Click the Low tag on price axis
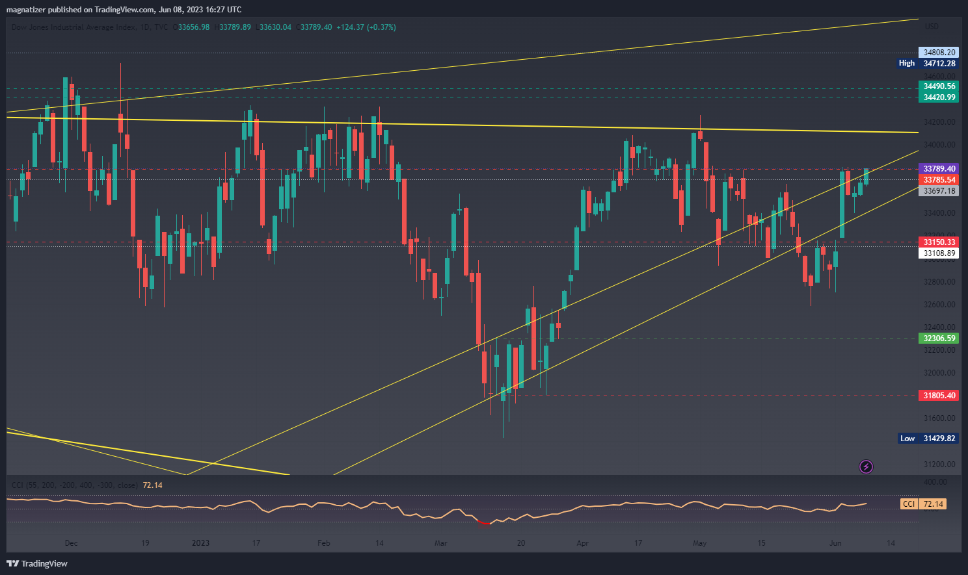Viewport: 968px width, 575px height. (907, 439)
